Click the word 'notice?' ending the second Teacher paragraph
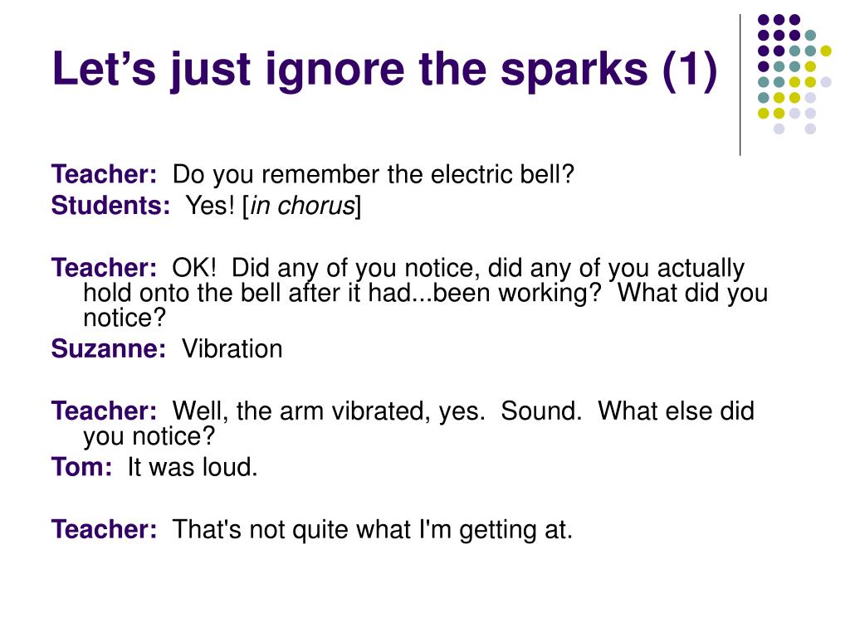The image size is (850, 637). 125,318
